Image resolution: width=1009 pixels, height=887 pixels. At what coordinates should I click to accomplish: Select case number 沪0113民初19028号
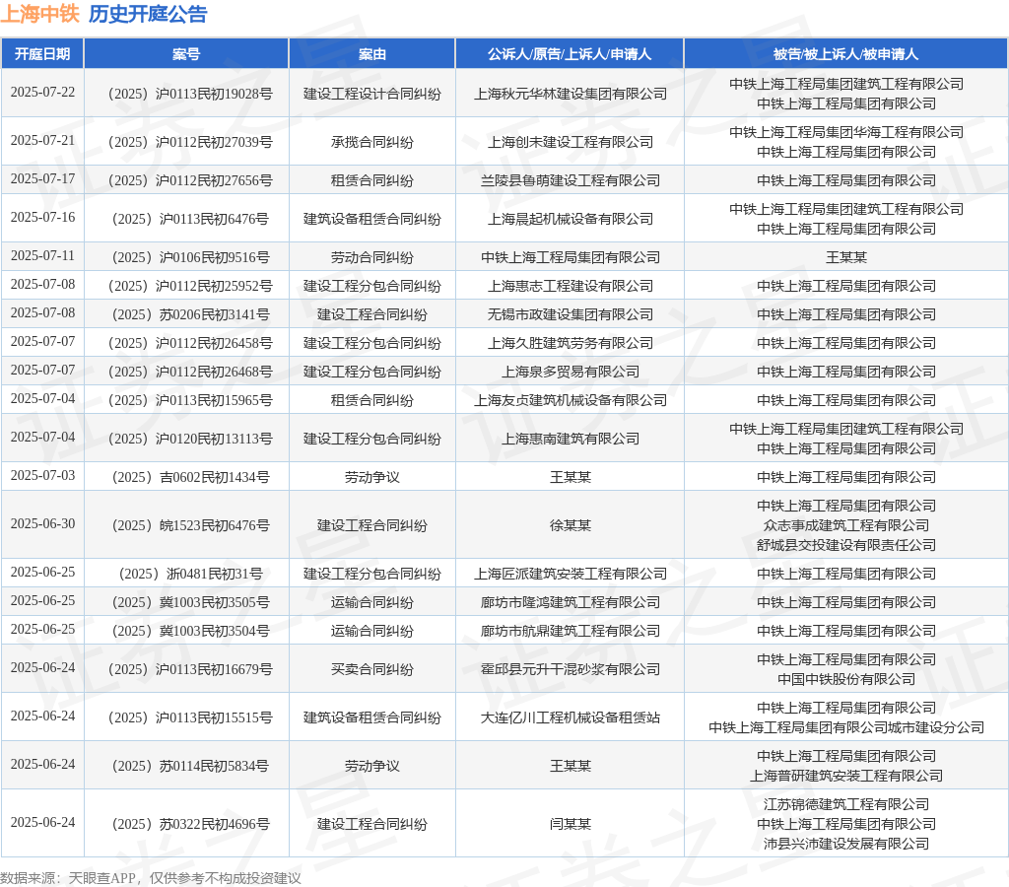click(x=190, y=94)
